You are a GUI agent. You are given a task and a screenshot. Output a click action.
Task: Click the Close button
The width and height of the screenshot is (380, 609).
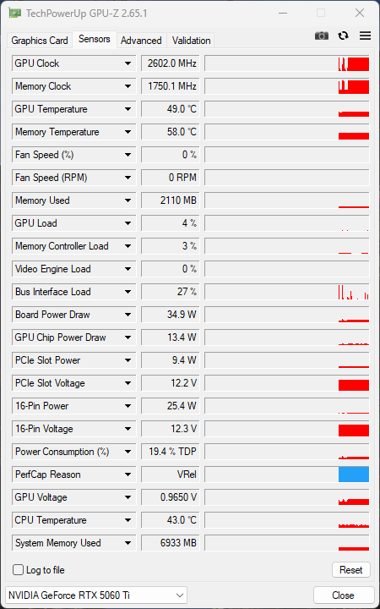[x=343, y=595]
